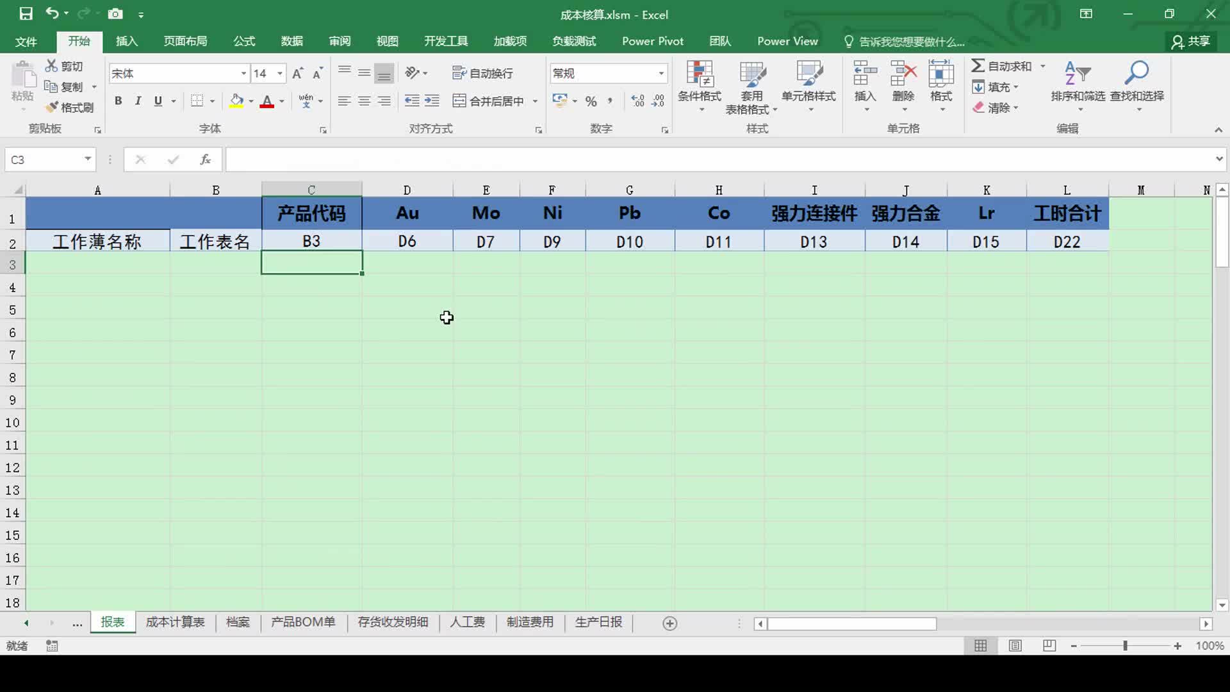The height and width of the screenshot is (692, 1230).
Task: Click the zoom slider handle
Action: coord(1125,646)
